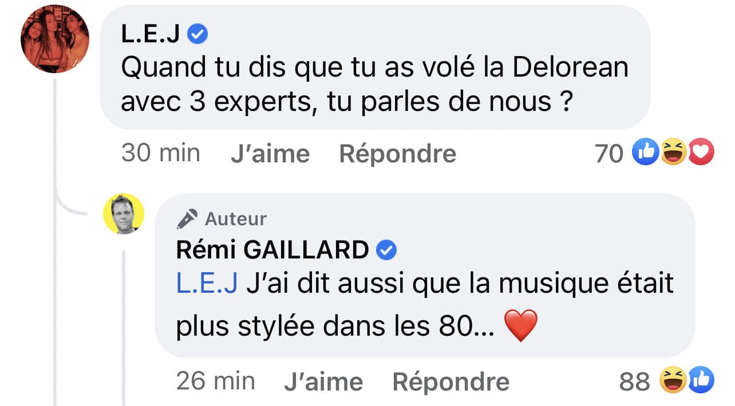View the 88 reactions count
The width and height of the screenshot is (735, 406).
(x=635, y=381)
